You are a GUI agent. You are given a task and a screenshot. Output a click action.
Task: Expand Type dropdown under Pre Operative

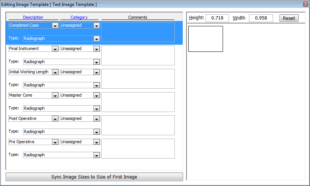click(x=96, y=155)
